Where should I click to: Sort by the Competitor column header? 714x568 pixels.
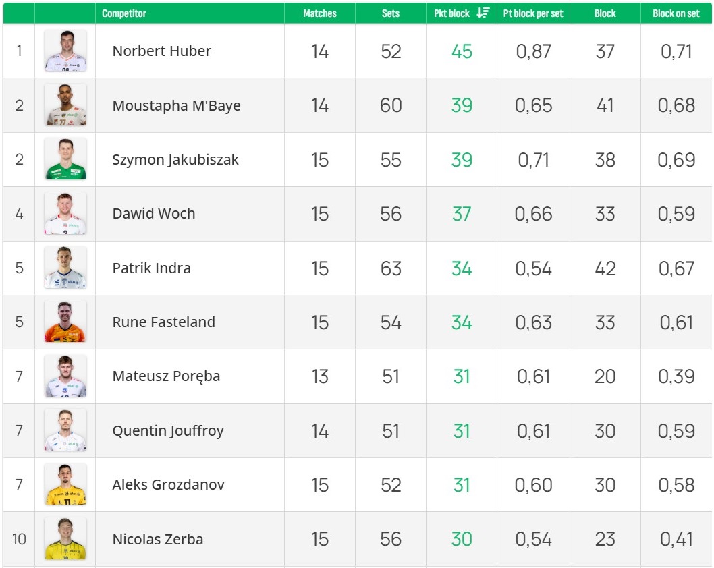(x=124, y=13)
